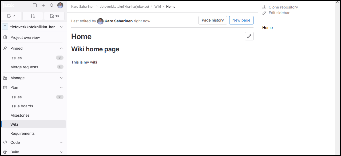Click the plus create new icon
341x156 pixels.
click(43, 5)
